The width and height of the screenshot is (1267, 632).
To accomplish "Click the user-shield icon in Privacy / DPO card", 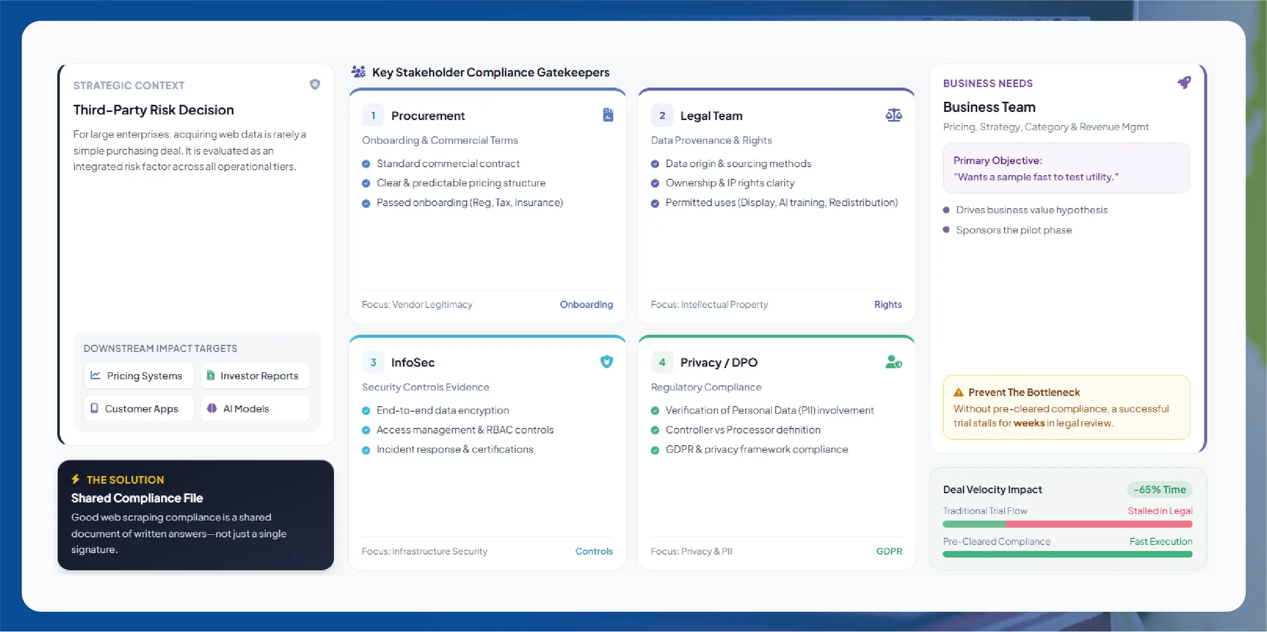I will point(894,362).
